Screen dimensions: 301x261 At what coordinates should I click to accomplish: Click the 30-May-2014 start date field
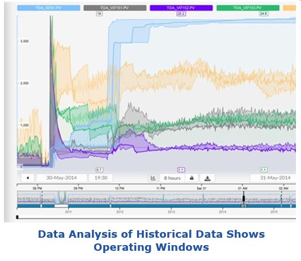pos(61,178)
